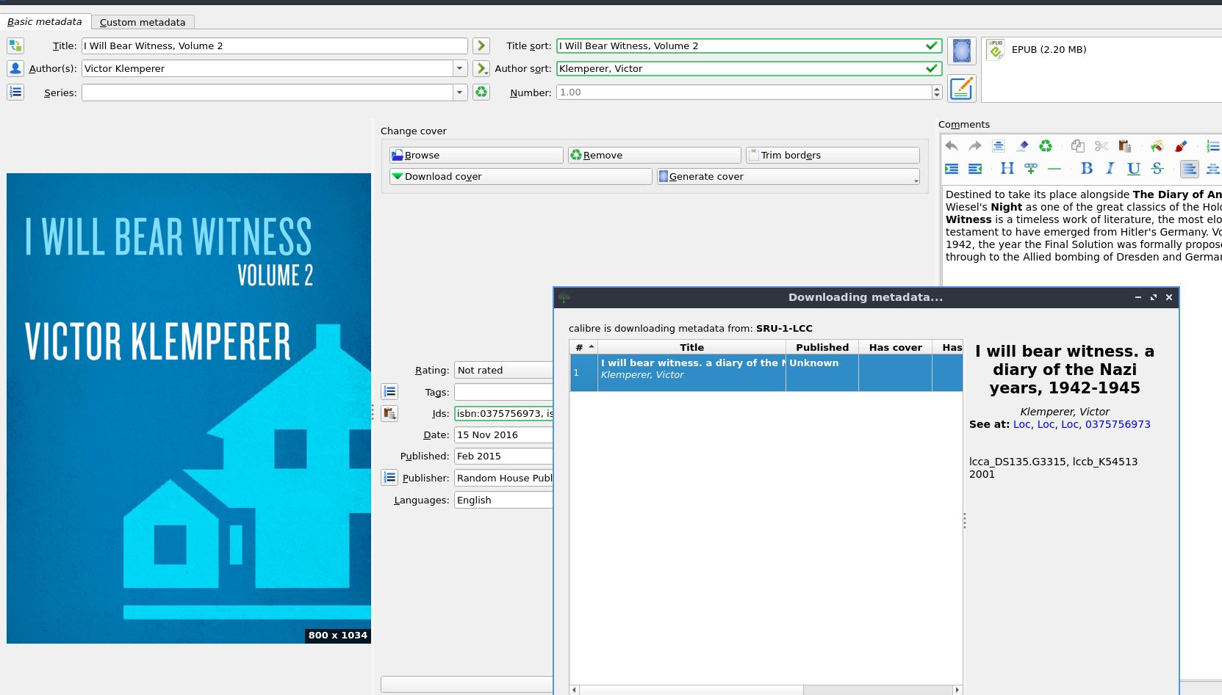Open the heading style H dropdown
1222x695 pixels.
click(1007, 169)
